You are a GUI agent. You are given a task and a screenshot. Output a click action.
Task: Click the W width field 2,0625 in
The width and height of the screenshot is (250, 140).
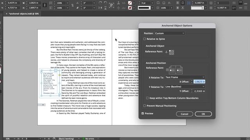(x=35, y=3)
